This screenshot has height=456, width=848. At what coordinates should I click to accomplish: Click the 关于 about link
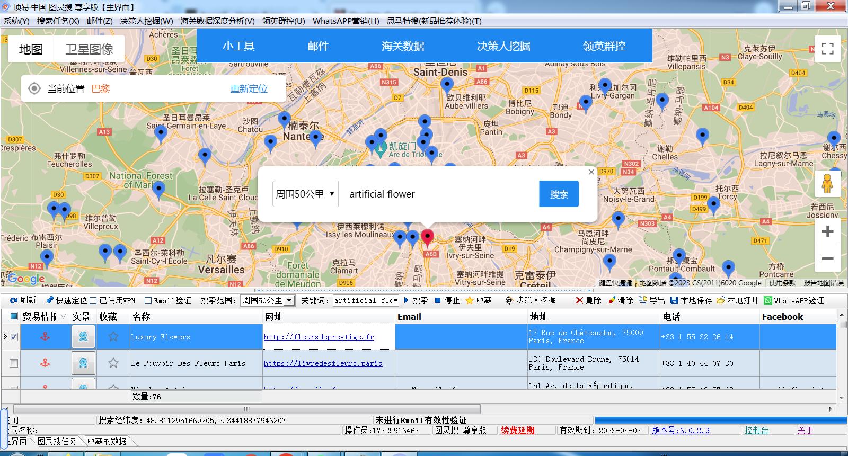[805, 430]
